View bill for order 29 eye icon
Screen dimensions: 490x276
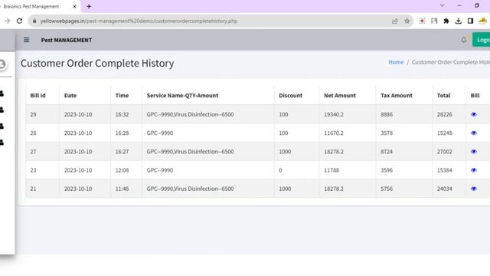(x=474, y=114)
